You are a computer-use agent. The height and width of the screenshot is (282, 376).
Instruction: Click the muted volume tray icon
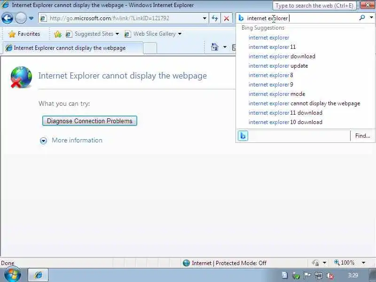[330, 276]
